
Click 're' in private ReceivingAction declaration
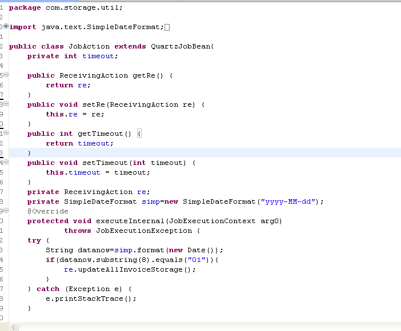coord(142,192)
